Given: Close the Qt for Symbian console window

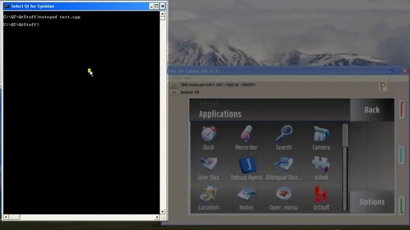Looking at the screenshot, I should coord(163,6).
